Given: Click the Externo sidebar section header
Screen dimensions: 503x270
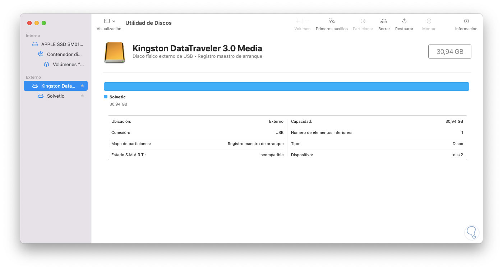Looking at the screenshot, I should point(33,77).
